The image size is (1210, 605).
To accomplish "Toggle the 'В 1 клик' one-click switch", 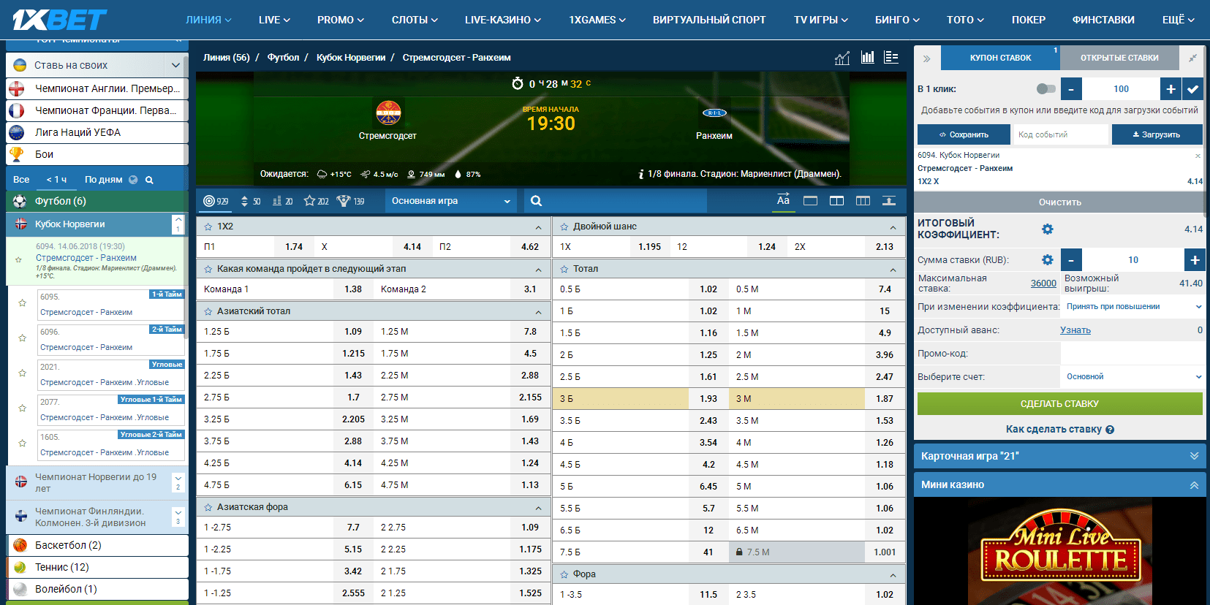I will 1046,89.
